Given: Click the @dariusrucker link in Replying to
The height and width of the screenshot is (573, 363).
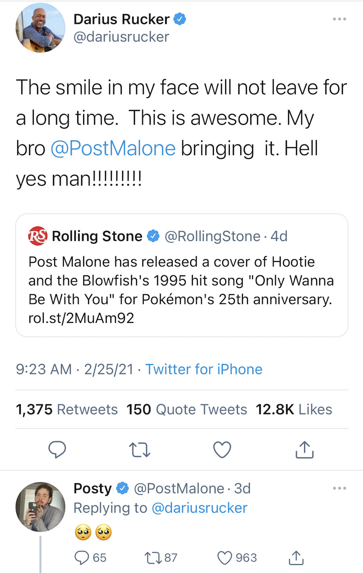Looking at the screenshot, I should 199,508.
